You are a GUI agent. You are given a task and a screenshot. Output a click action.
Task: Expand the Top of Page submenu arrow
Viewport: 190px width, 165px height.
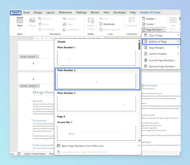click(x=178, y=35)
